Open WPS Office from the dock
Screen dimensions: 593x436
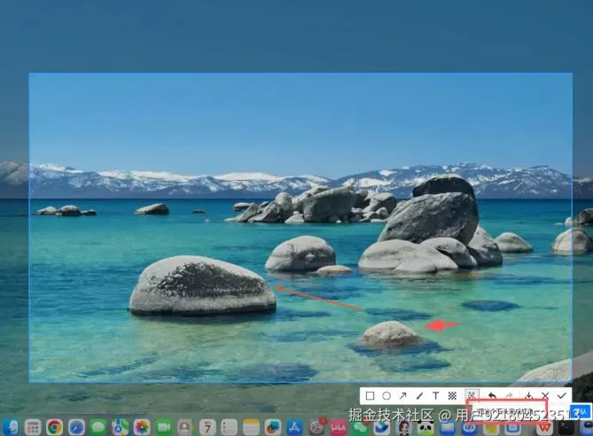click(544, 428)
